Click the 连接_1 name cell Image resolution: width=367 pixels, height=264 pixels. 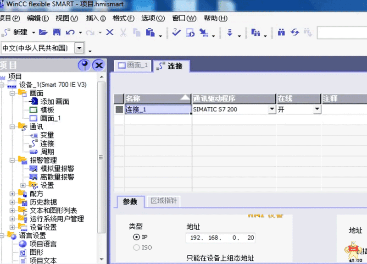click(x=158, y=109)
